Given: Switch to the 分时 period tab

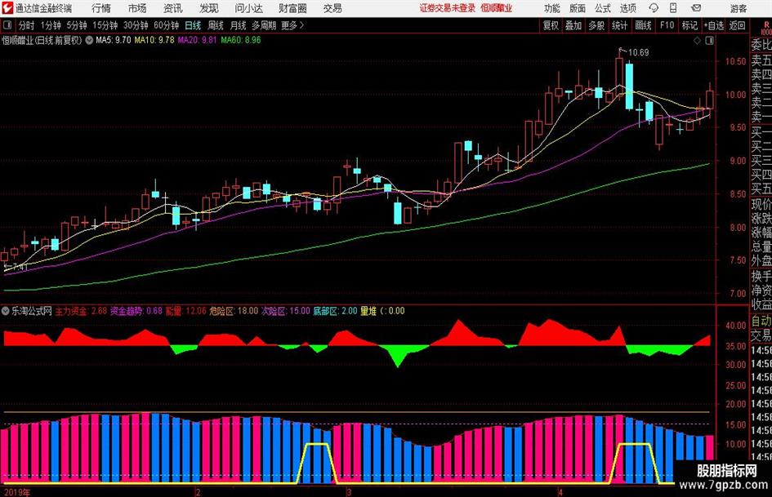Looking at the screenshot, I should coord(27,25).
